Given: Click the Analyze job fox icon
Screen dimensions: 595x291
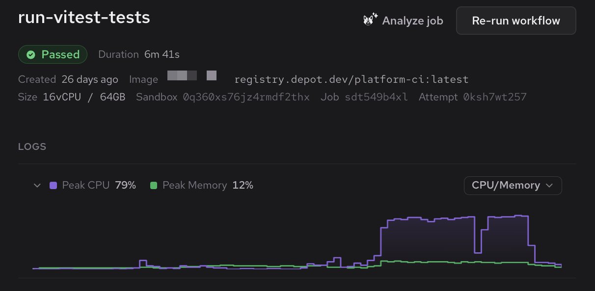Looking at the screenshot, I should (370, 20).
